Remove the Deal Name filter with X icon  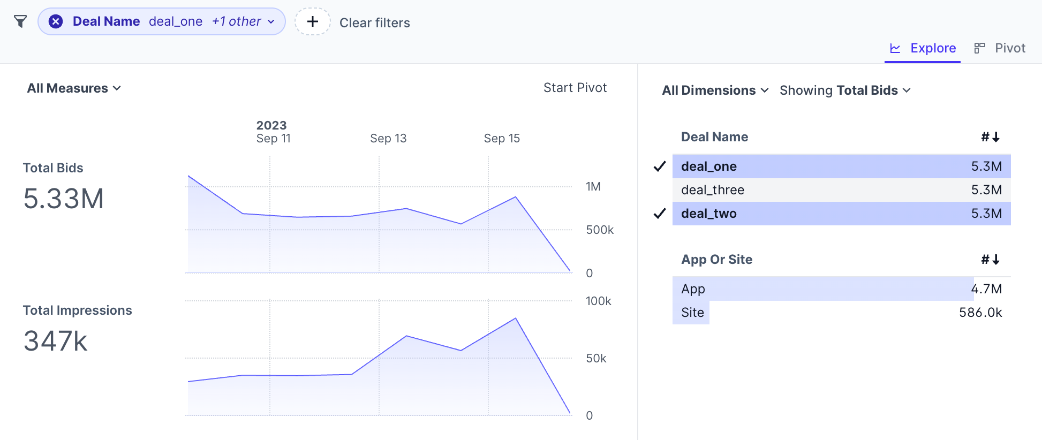[x=56, y=21]
